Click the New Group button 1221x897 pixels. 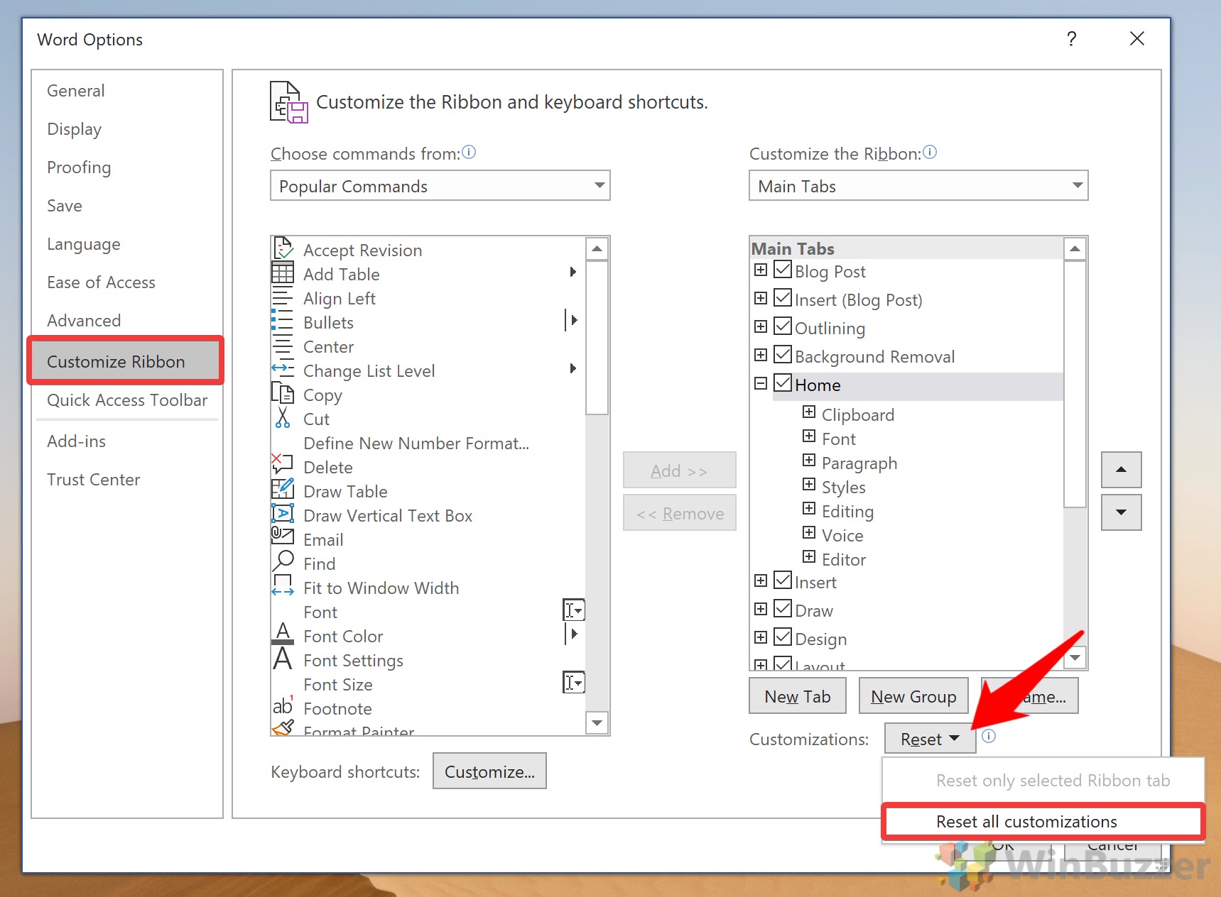point(913,695)
